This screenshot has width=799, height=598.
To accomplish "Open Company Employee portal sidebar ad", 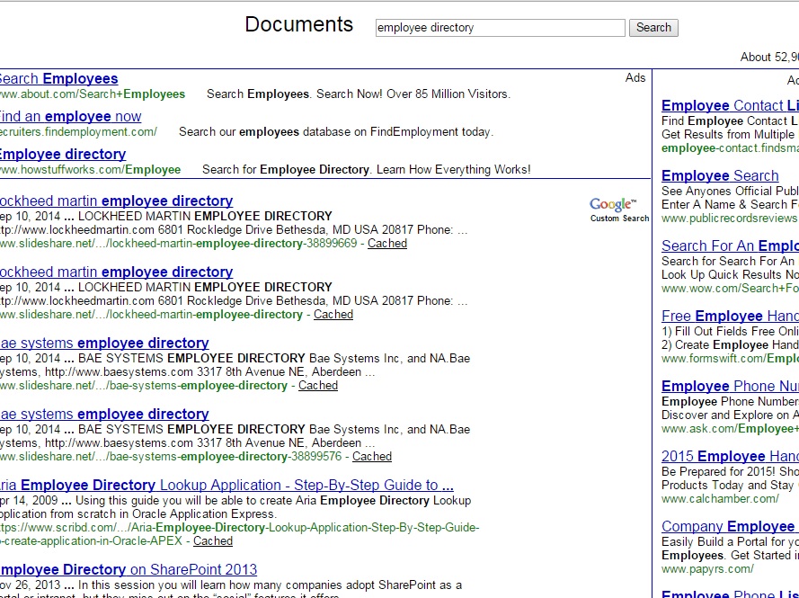I will pyautogui.click(x=730, y=526).
